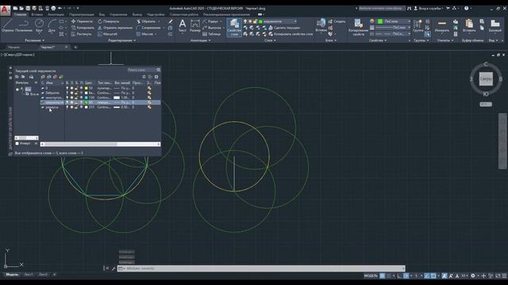
Task: Click Копировать свойства слоя tool
Action: point(291,34)
